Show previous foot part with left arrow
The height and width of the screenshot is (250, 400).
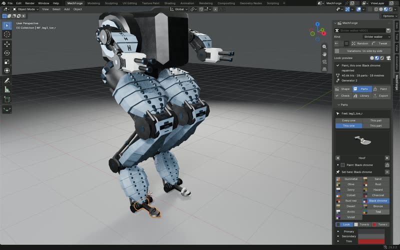pos(338,158)
